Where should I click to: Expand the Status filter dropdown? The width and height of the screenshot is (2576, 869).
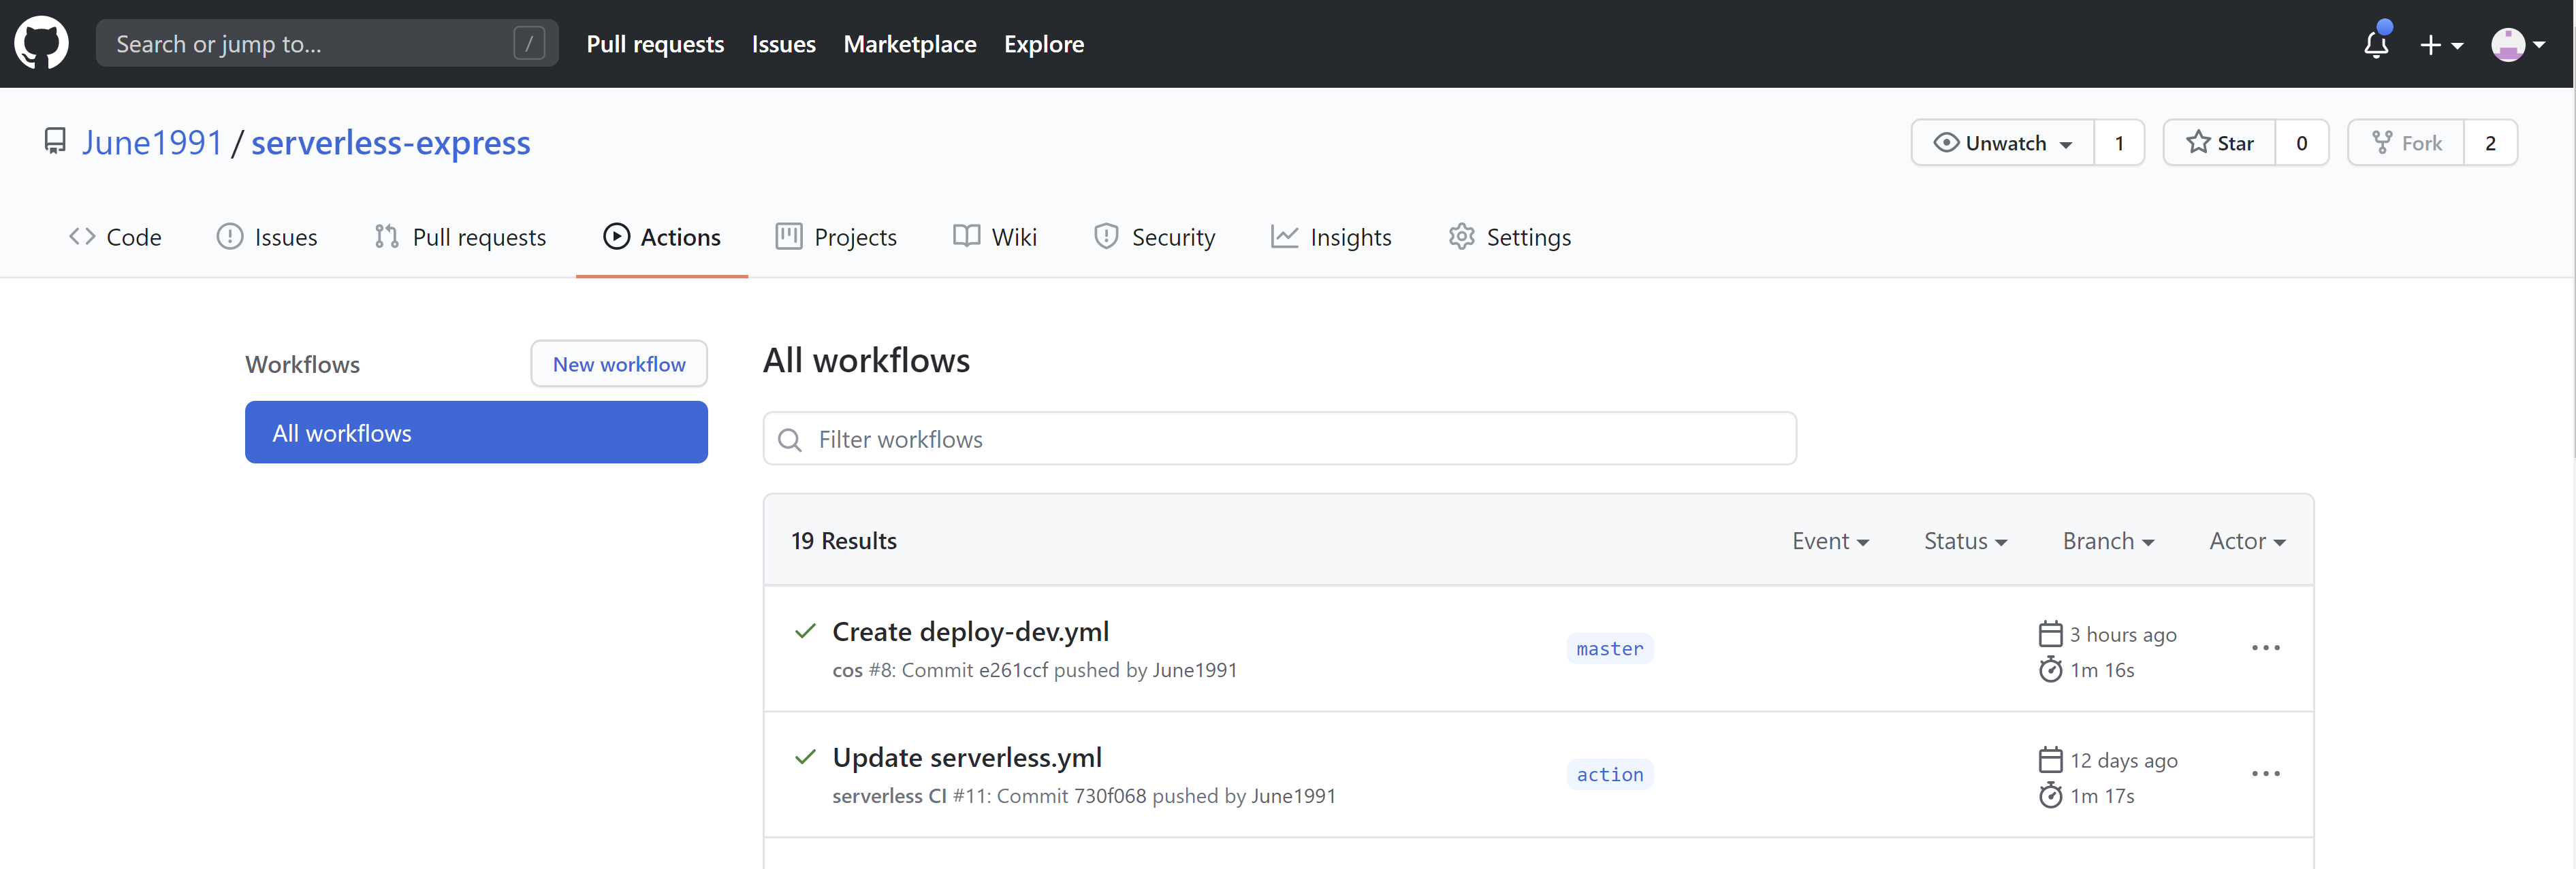(1965, 540)
